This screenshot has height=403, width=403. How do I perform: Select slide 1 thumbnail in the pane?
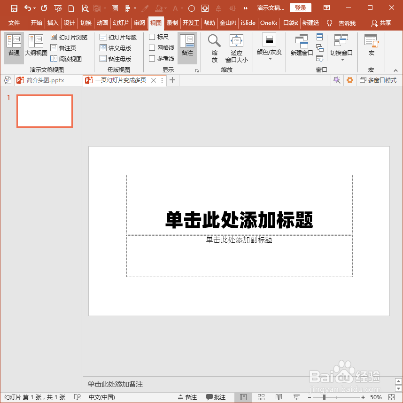point(44,111)
